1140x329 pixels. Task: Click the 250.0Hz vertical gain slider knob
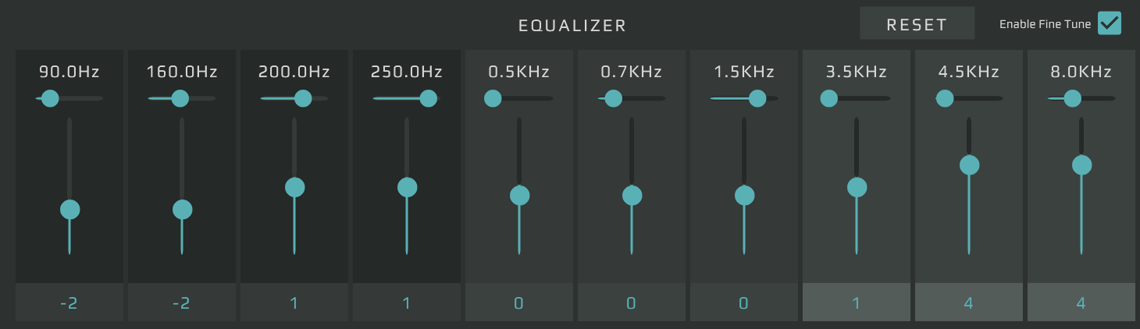[x=407, y=187]
